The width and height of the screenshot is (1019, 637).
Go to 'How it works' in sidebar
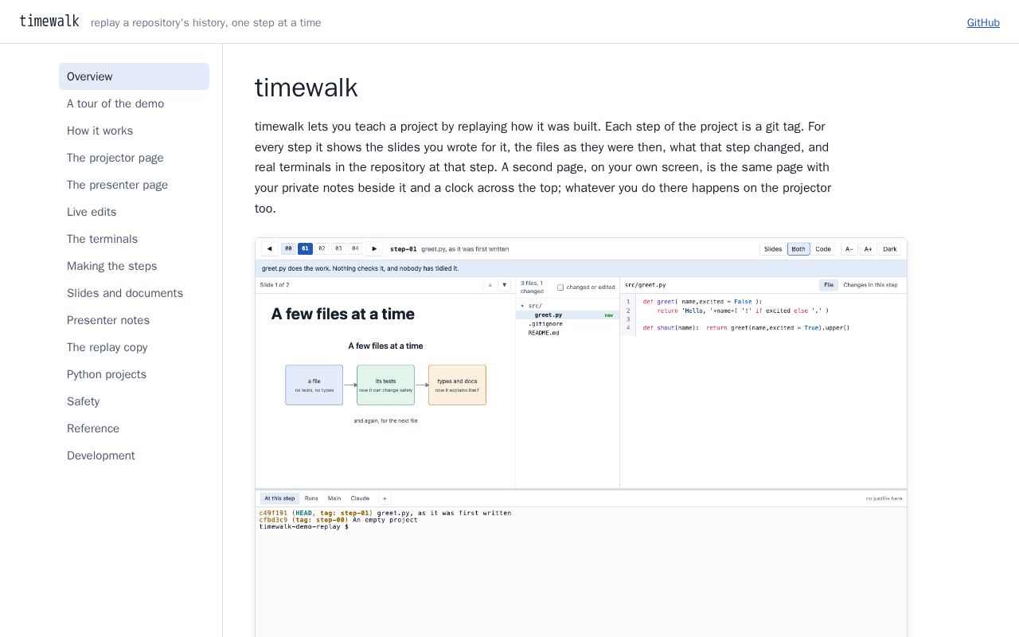coord(134,131)
